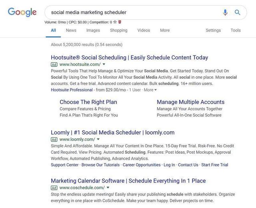
Task: Switch to the Images tab
Action: click(93, 30)
